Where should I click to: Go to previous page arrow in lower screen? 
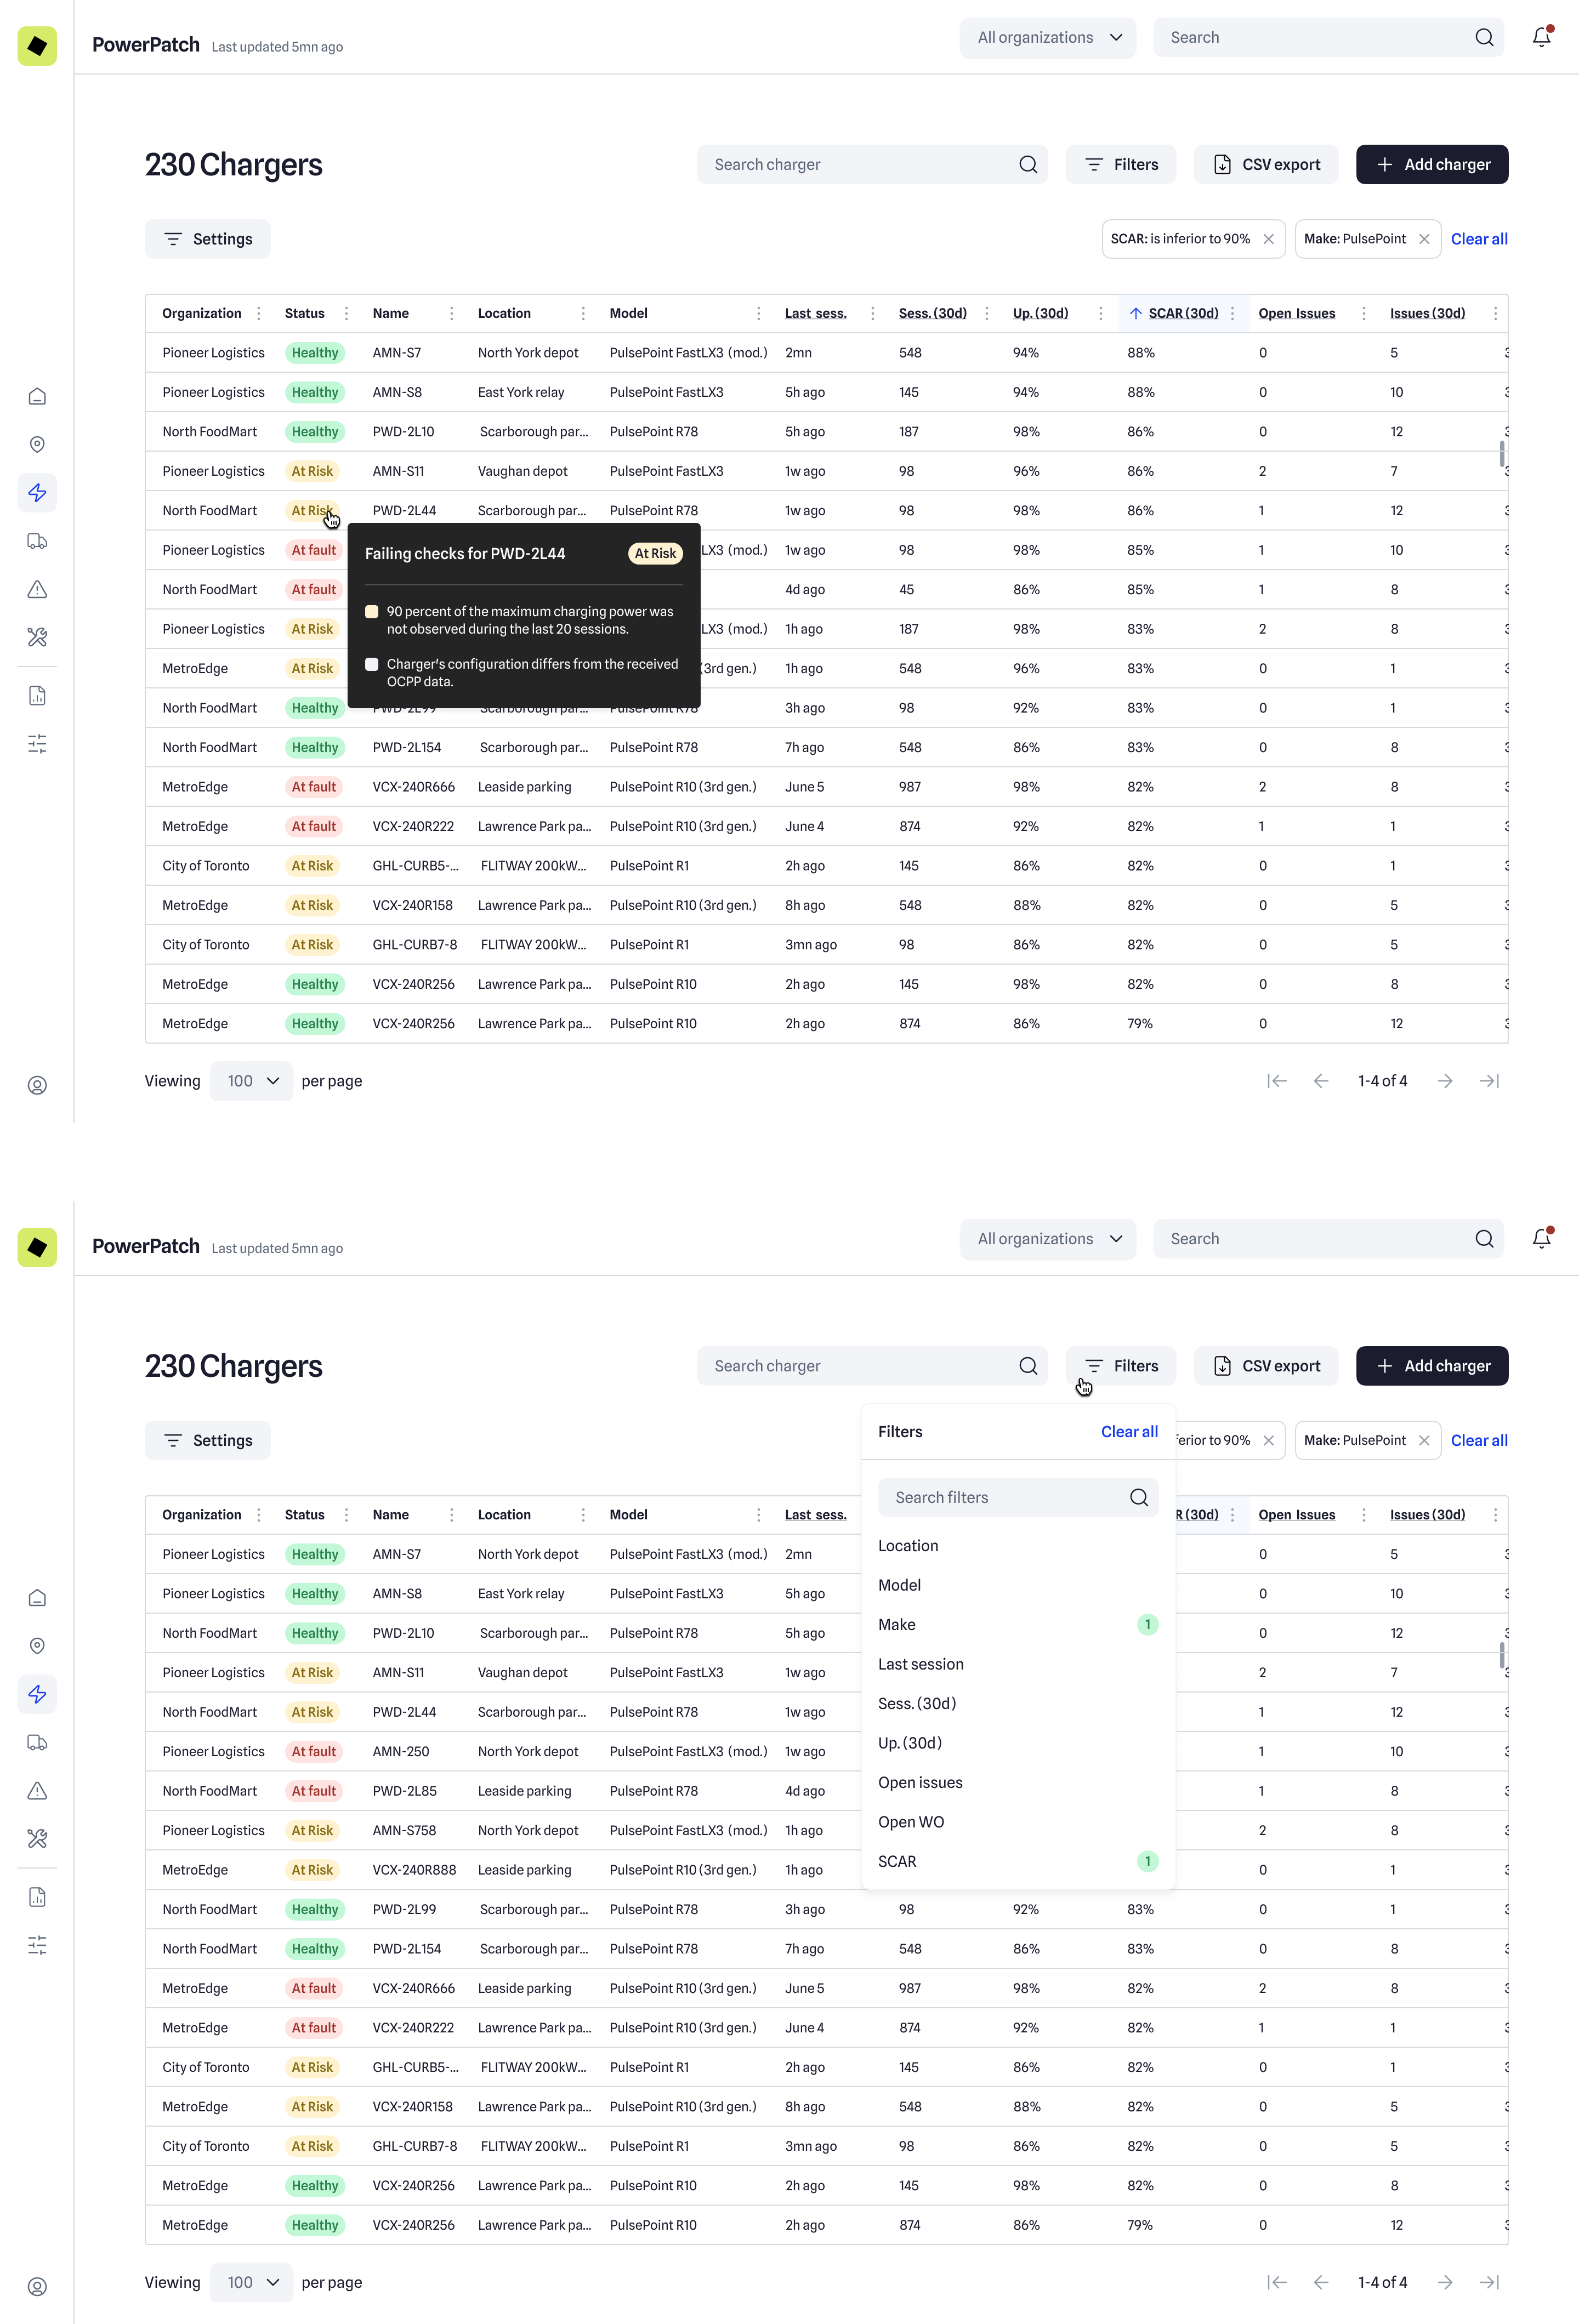click(x=1321, y=2282)
